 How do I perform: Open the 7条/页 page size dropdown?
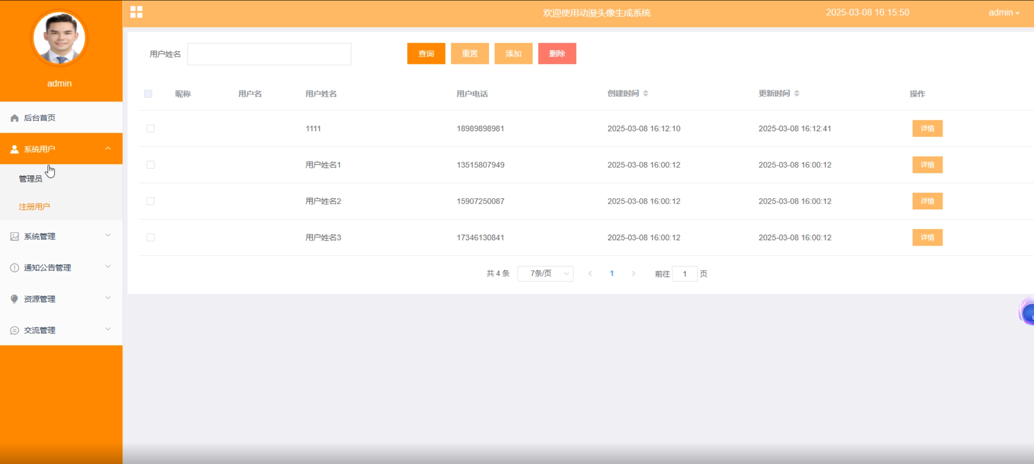click(x=545, y=274)
